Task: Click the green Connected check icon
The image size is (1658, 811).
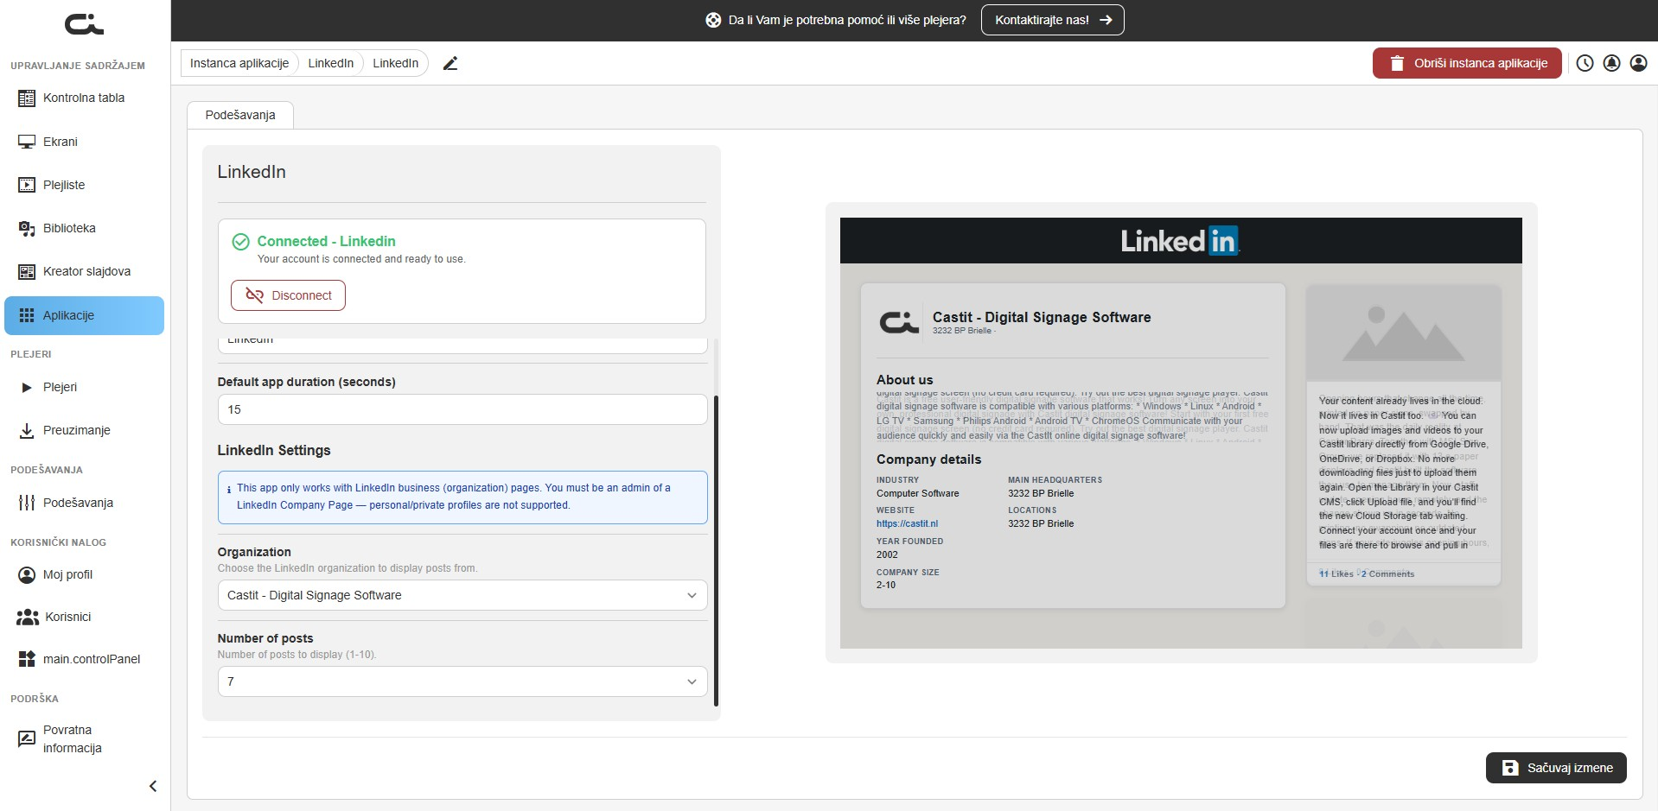Action: 241,242
